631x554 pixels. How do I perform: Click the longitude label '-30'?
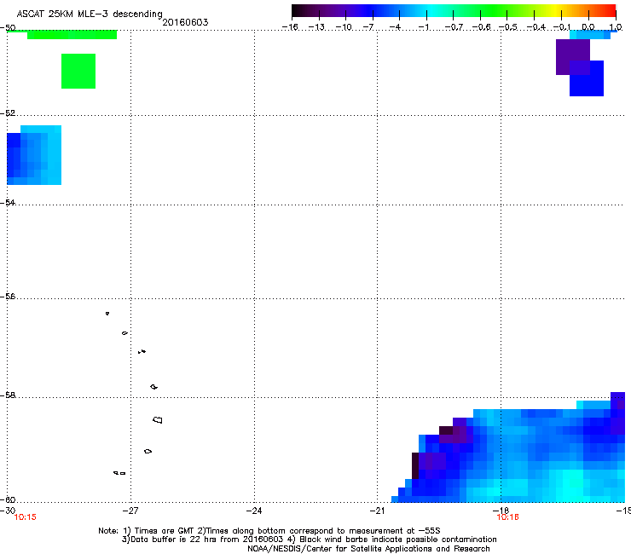[8, 511]
